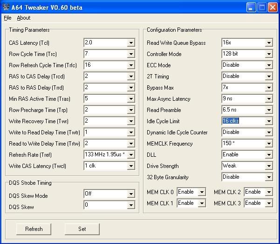Expand the MEM CLK 3 dropdown
This screenshot has height=244, width=280.
269,203
